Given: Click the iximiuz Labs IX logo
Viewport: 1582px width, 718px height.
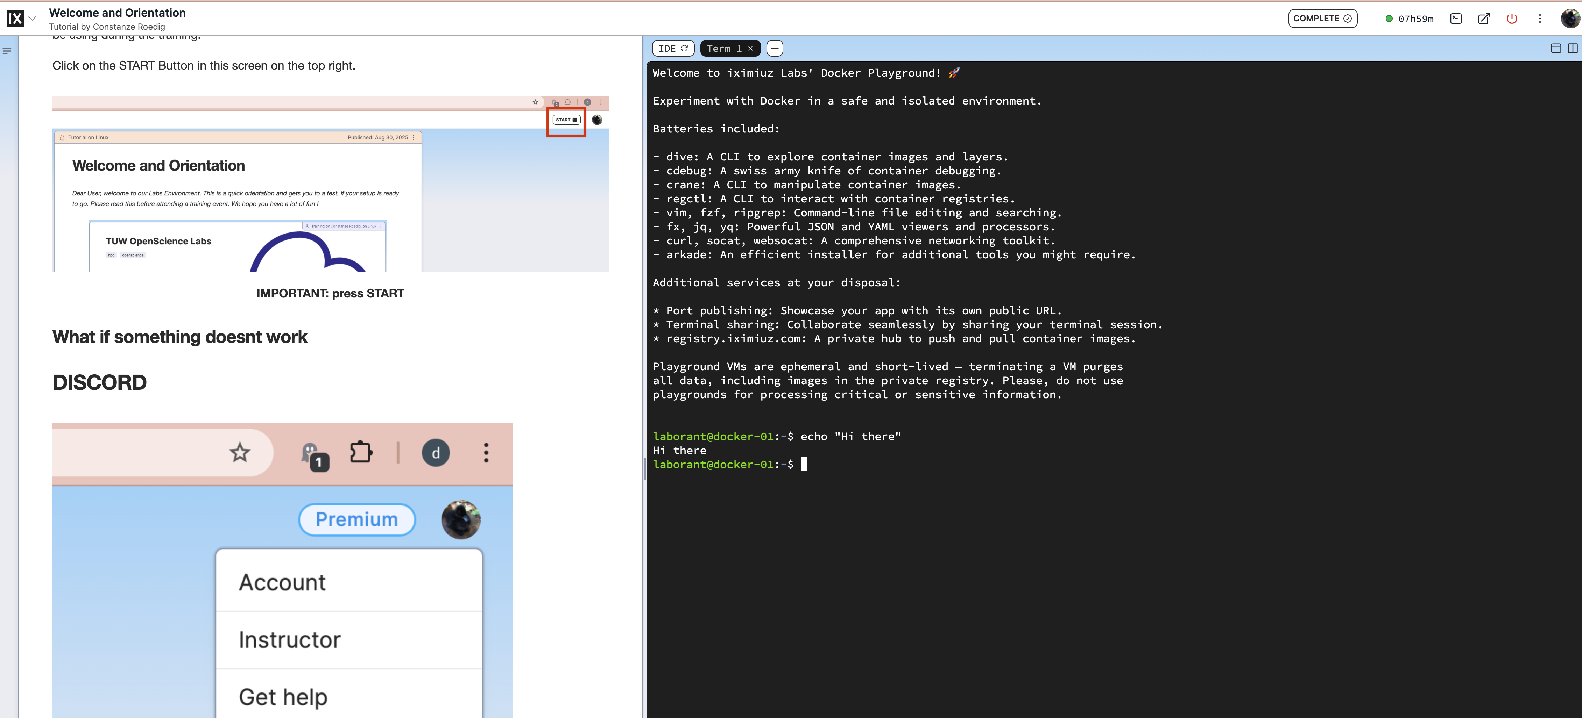Looking at the screenshot, I should [15, 19].
